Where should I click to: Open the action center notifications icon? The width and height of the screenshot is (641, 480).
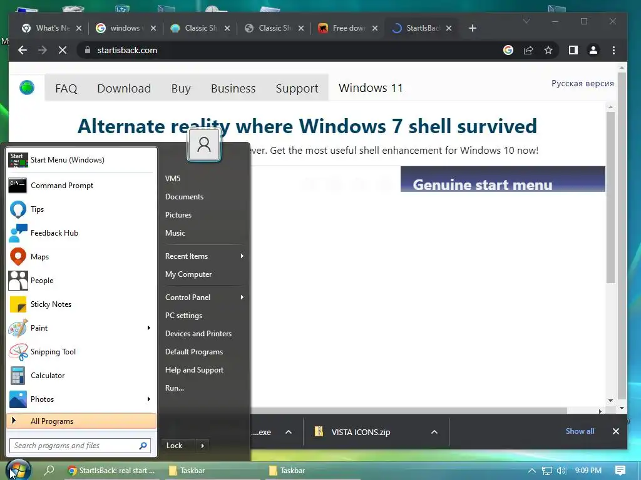tap(620, 470)
